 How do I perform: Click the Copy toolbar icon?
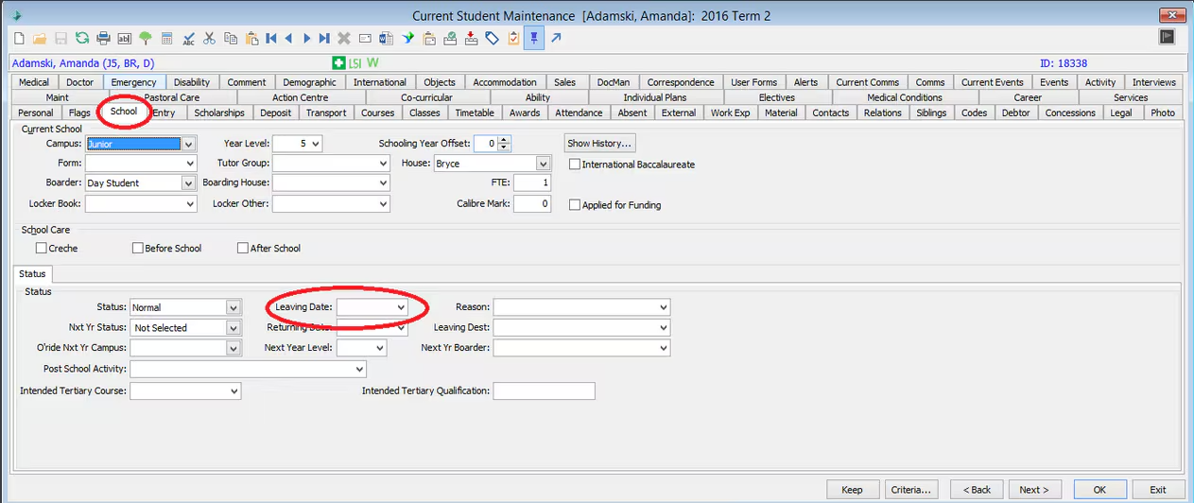point(231,39)
